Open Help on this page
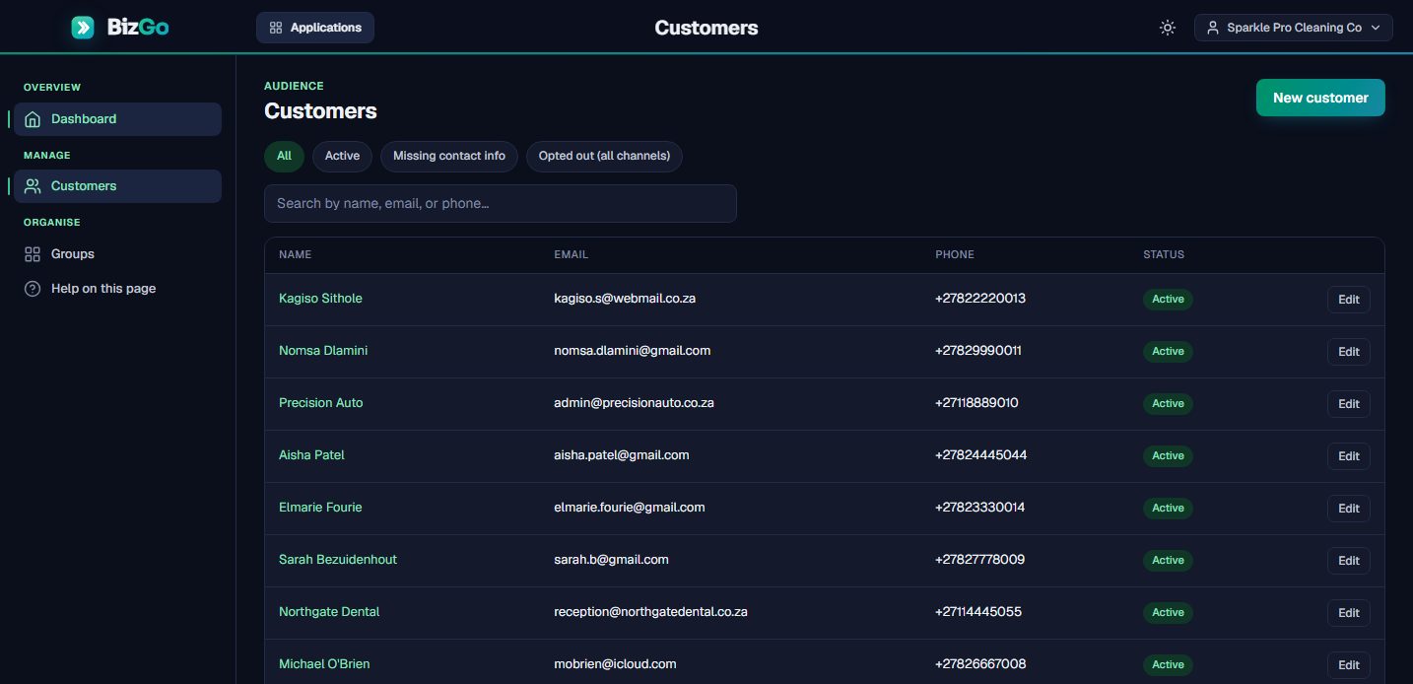1413x684 pixels. (x=117, y=289)
